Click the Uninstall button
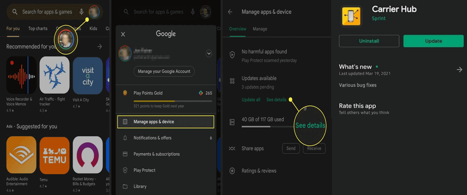Screen dimensions: 467x195 tap(369, 41)
